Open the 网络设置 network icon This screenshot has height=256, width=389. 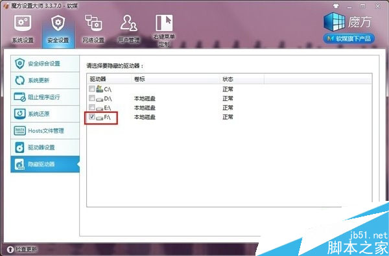pos(93,23)
